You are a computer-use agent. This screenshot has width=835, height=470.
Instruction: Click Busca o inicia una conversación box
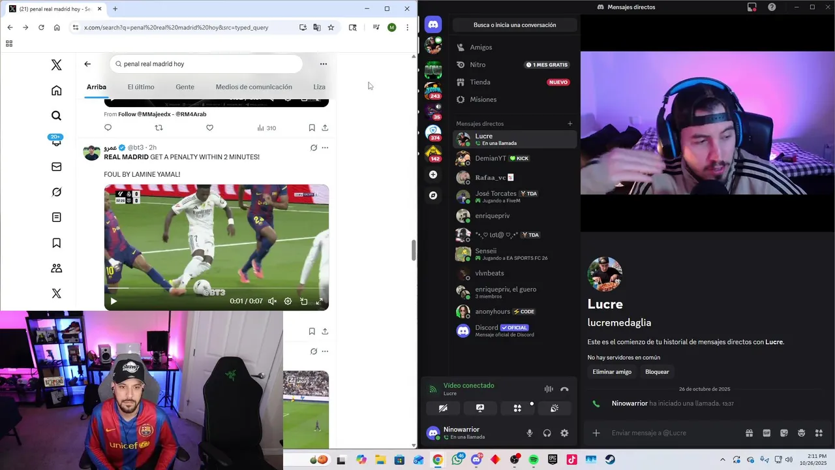point(515,25)
